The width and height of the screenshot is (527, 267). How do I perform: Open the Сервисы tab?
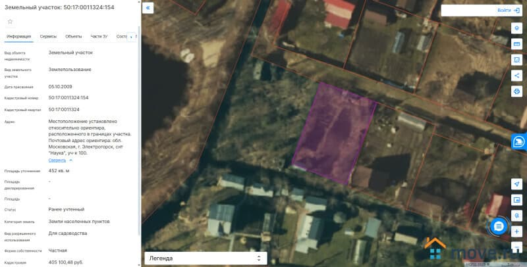tap(48, 36)
